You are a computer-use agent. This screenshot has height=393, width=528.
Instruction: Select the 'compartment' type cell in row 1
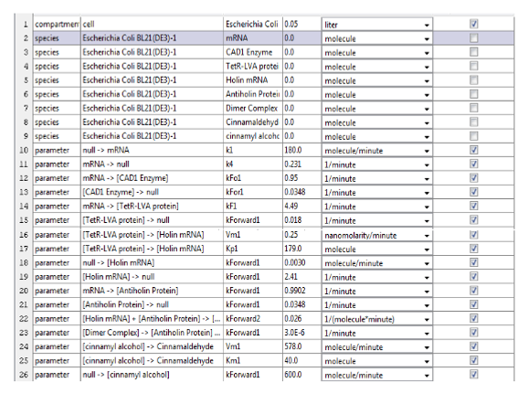[x=57, y=24]
